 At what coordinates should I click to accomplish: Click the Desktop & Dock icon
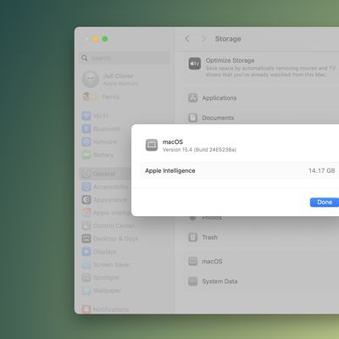(x=86, y=239)
